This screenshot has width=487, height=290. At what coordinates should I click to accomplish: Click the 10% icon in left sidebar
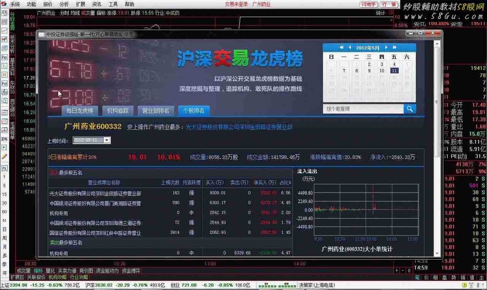5,139
